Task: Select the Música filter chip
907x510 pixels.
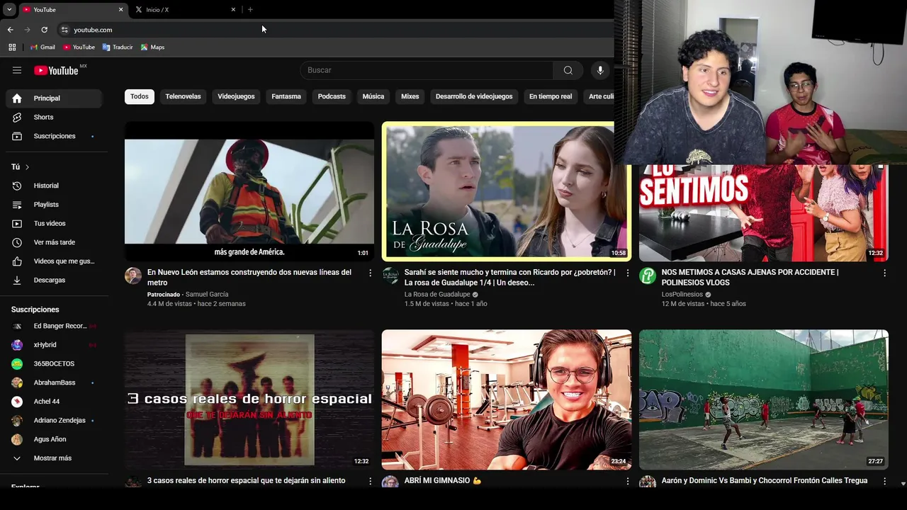Action: [373, 96]
